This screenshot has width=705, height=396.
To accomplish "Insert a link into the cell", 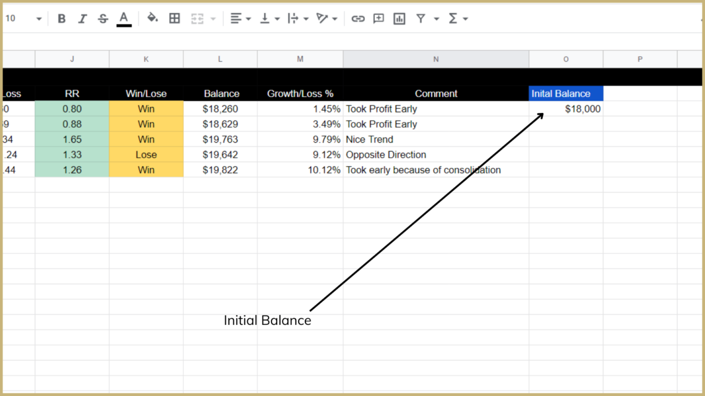I will 357,19.
